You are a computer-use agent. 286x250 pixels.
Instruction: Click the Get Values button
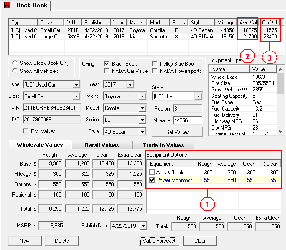click(x=177, y=132)
